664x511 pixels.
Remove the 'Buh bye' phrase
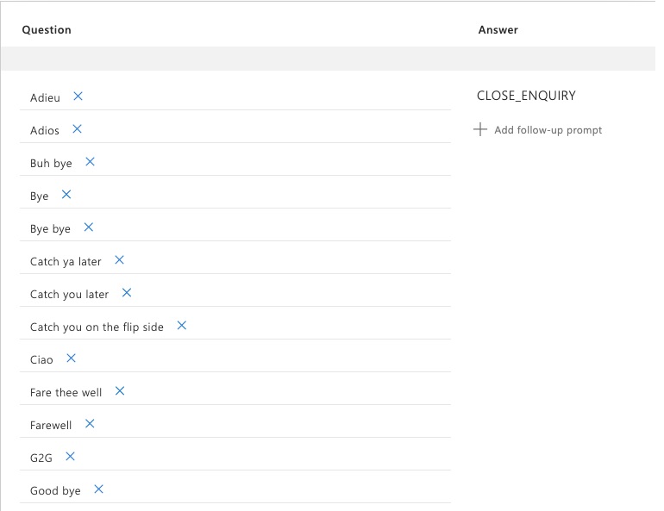90,162
